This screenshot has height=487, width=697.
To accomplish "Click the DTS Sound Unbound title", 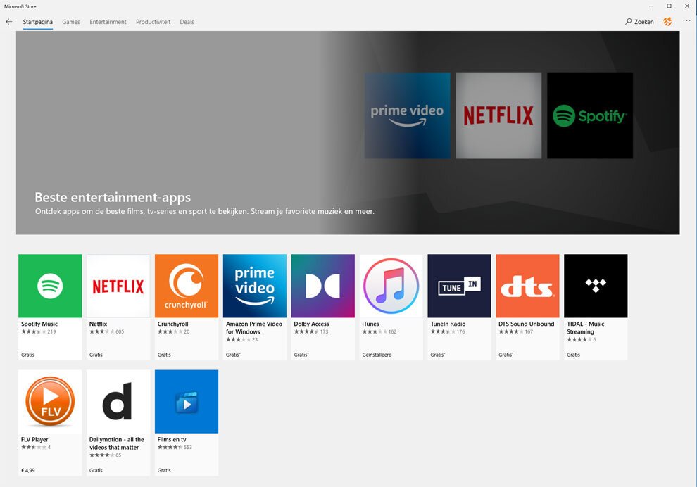I will click(x=527, y=324).
